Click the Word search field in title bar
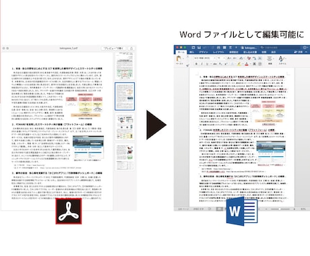Image resolution: width=310 pixels, height=256 pixels. coord(280,48)
